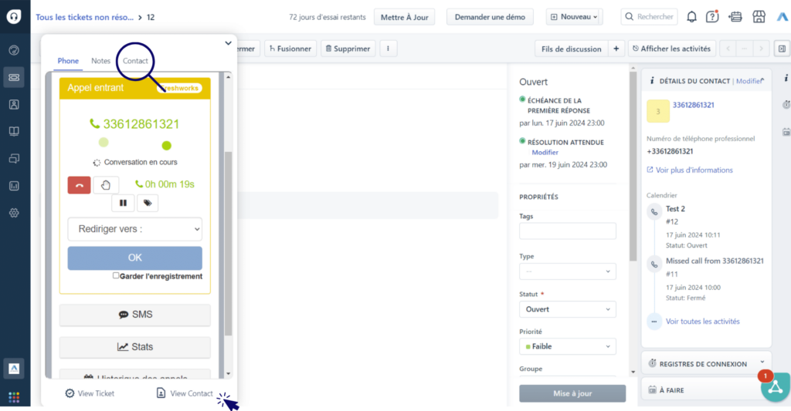791x411 pixels.
Task: Click Mettre À Jour button
Action: [404, 17]
